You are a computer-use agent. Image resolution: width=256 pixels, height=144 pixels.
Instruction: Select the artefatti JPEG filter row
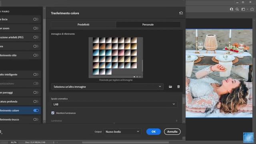click(x=20, y=37)
